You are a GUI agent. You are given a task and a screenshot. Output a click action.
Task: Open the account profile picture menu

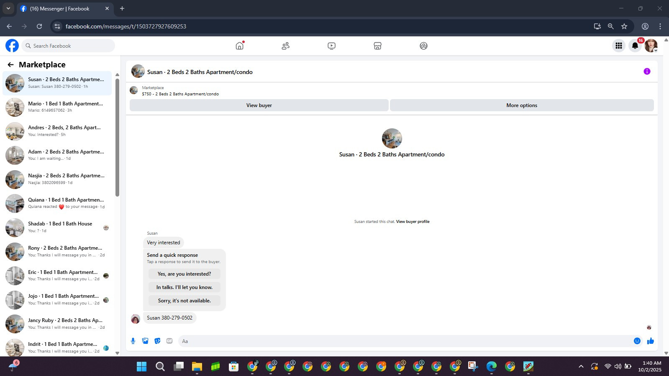pos(651,46)
